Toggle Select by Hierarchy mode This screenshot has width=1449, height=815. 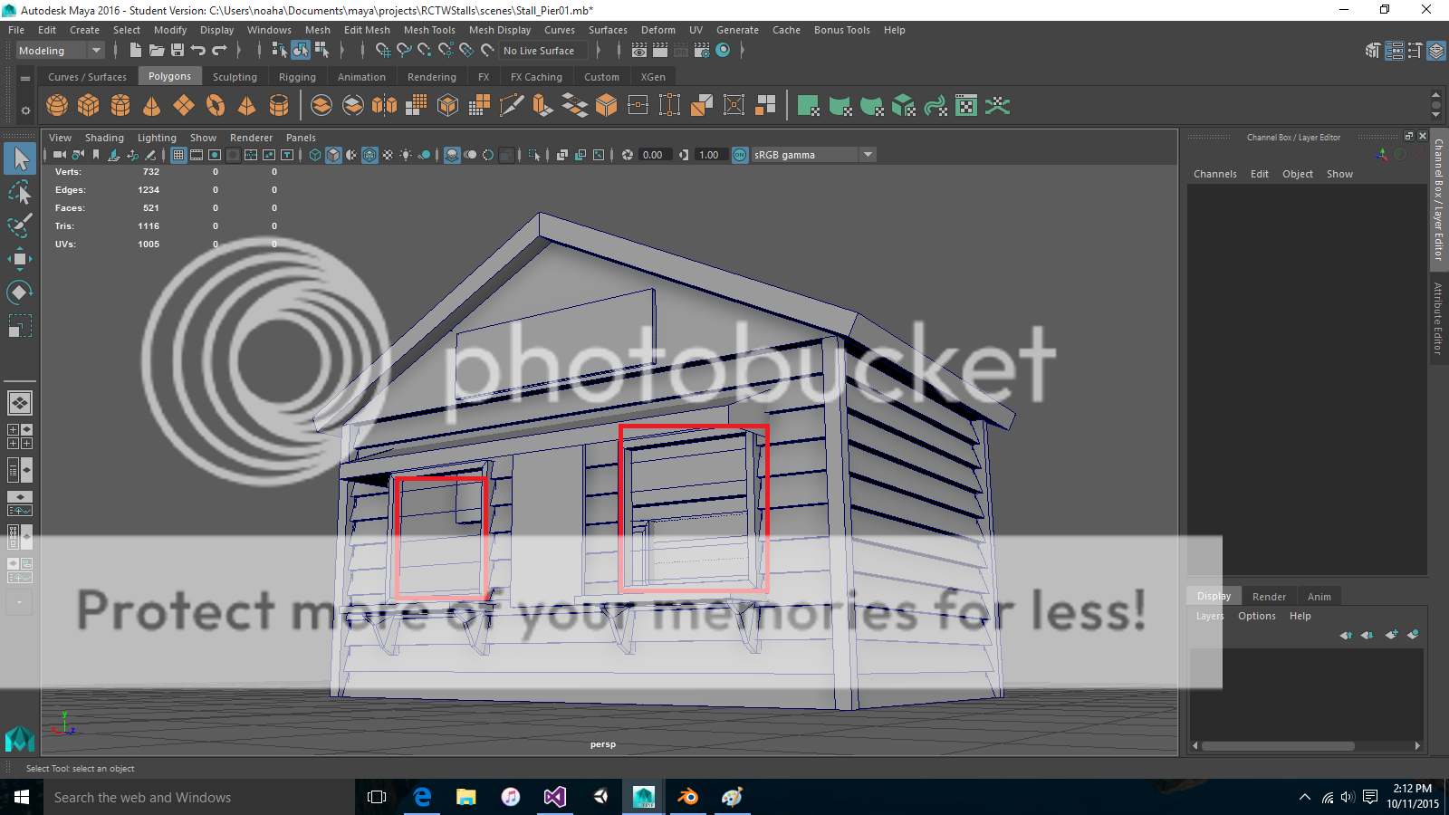coord(279,51)
